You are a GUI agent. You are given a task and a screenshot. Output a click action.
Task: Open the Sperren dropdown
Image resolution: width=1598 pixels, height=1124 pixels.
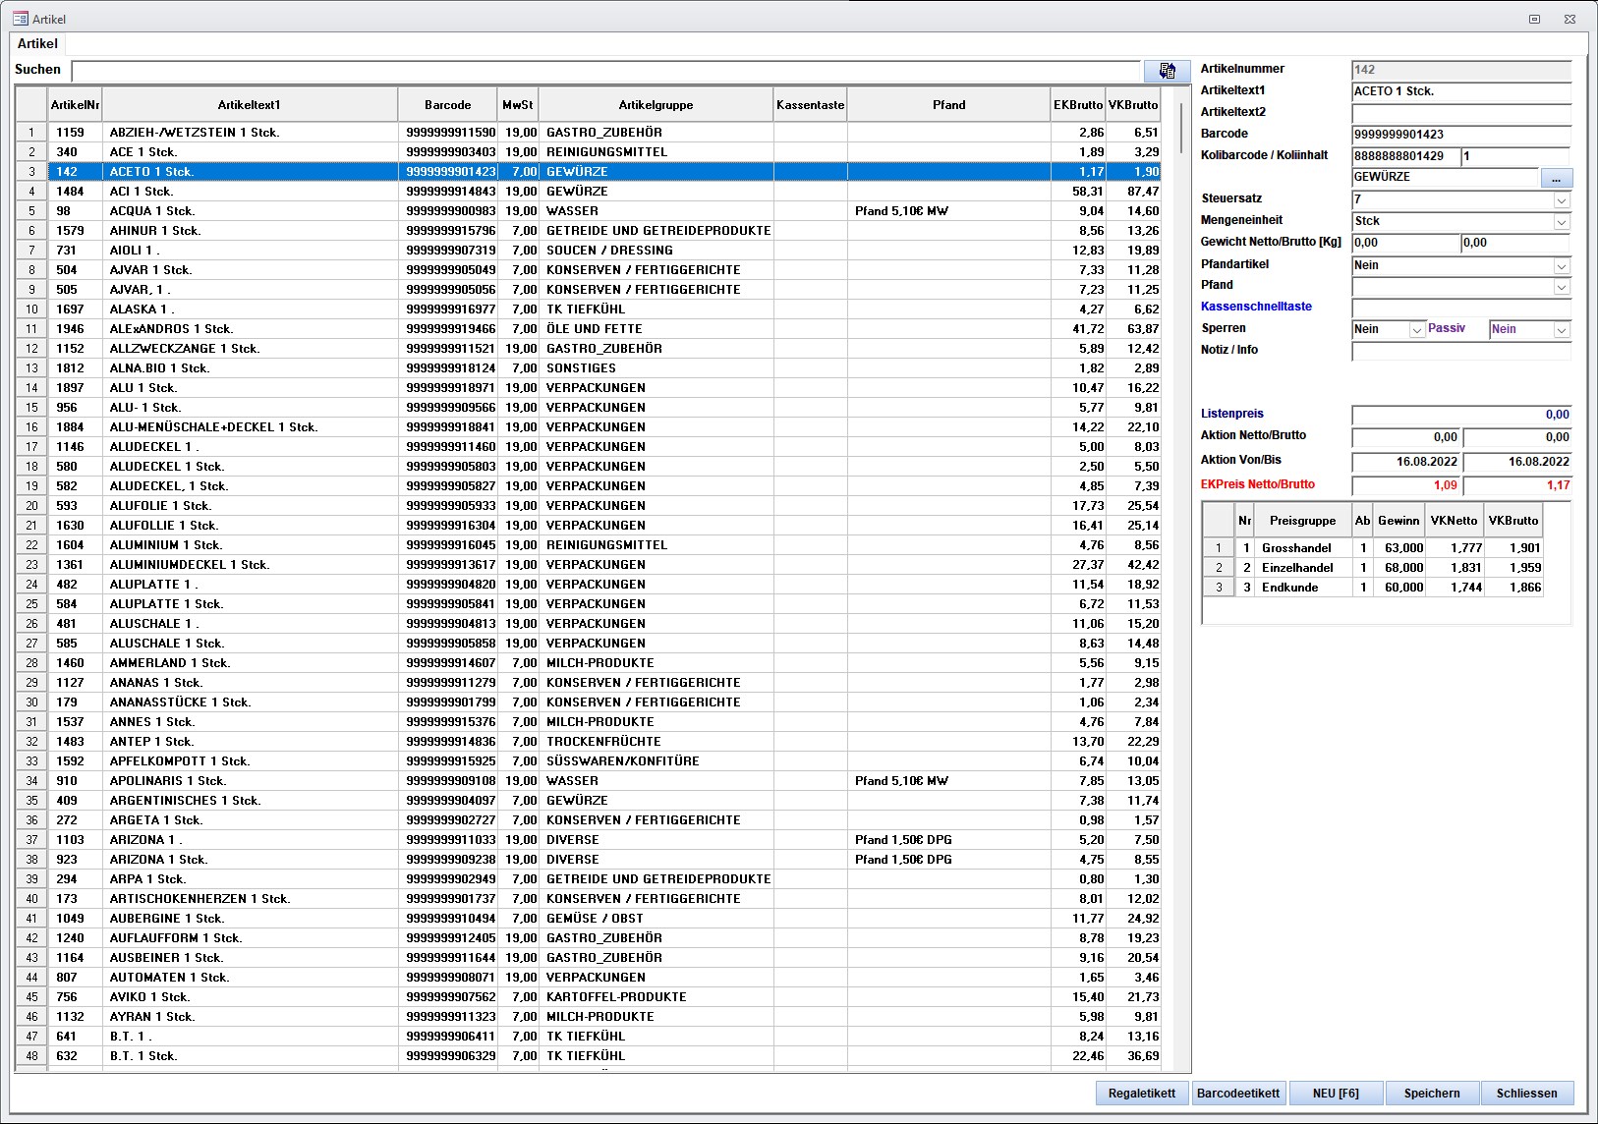pyautogui.click(x=1416, y=330)
